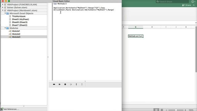Click the 100% zoom level text
The height and width of the screenshot is (111, 197).
click(191, 110)
